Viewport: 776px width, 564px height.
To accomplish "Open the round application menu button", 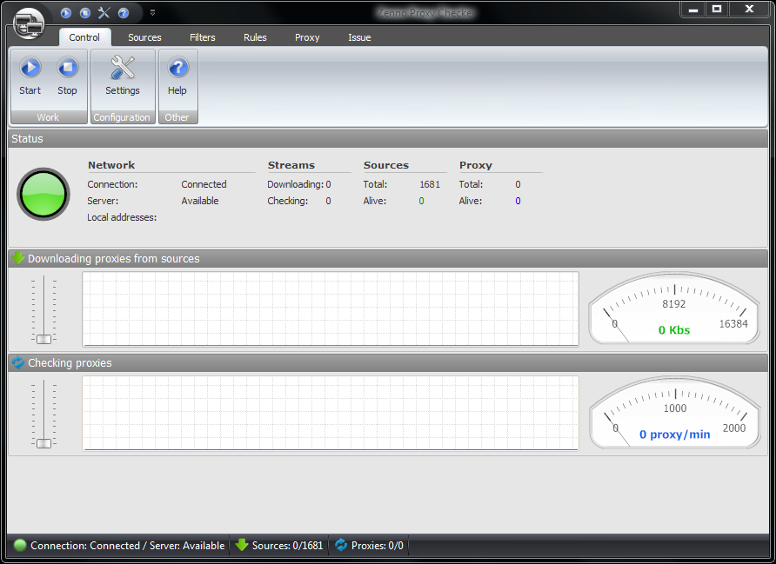I will 30,22.
